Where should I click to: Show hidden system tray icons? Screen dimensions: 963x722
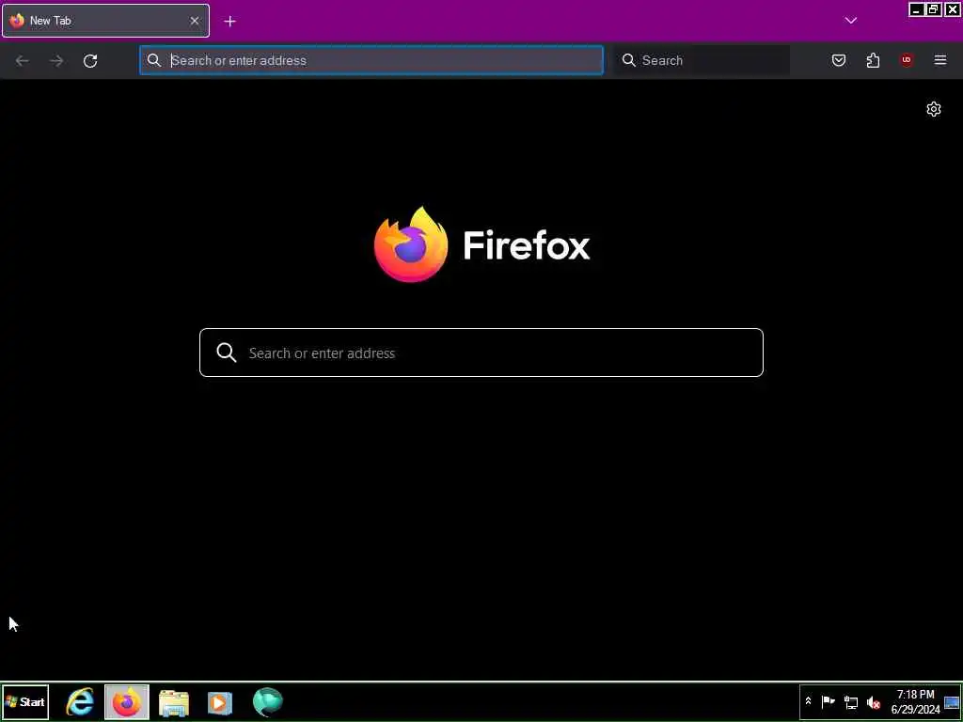(808, 701)
